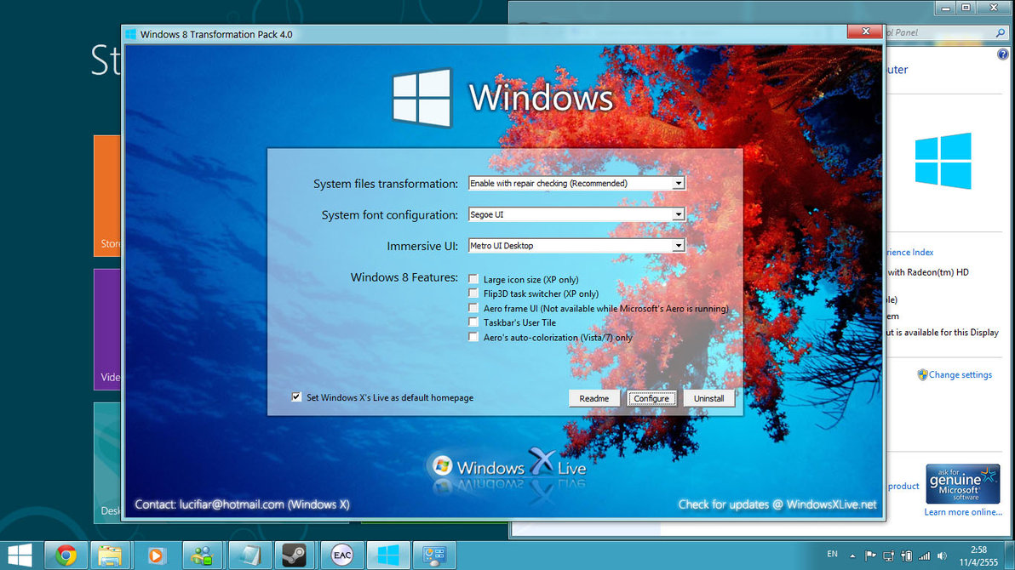Open the Notepad taskbar icon

point(249,556)
